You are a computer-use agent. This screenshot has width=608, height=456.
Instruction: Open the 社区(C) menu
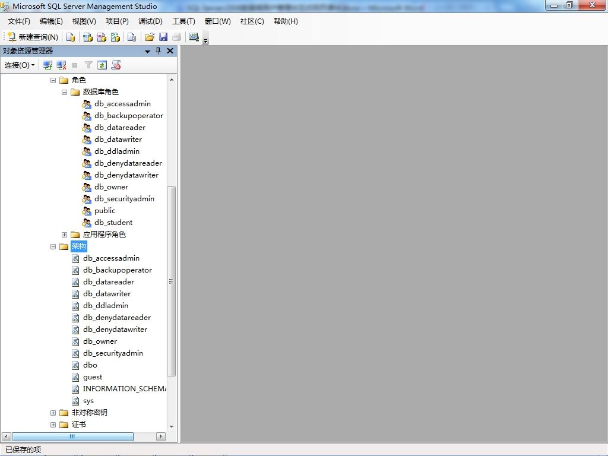pos(252,21)
